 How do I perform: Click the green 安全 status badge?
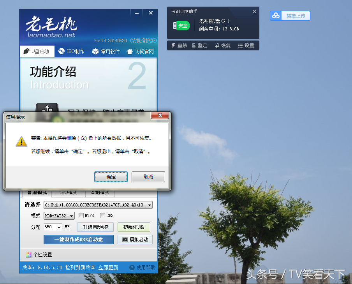tap(181, 26)
